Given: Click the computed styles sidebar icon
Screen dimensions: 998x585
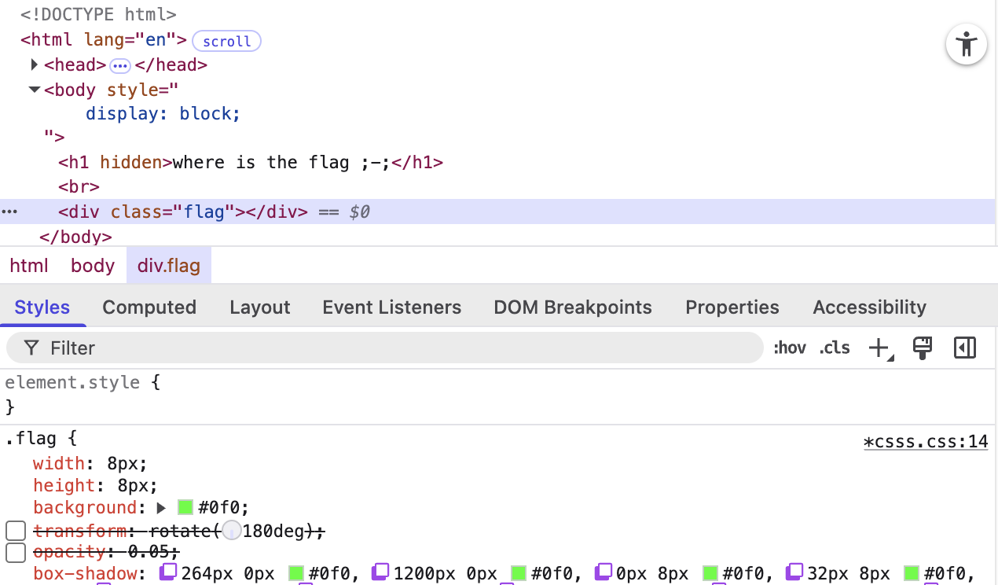Looking at the screenshot, I should tap(965, 347).
